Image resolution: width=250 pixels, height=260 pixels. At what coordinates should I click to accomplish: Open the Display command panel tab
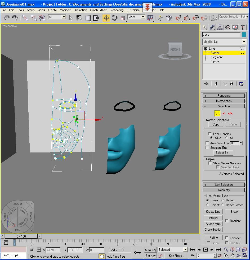(x=235, y=27)
